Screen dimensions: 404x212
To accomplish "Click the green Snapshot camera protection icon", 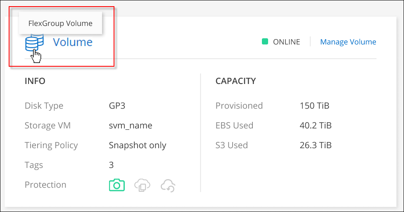I will [x=116, y=185].
